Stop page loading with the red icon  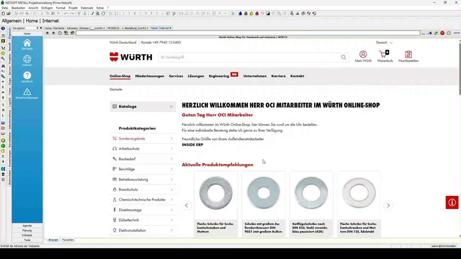point(442,33)
